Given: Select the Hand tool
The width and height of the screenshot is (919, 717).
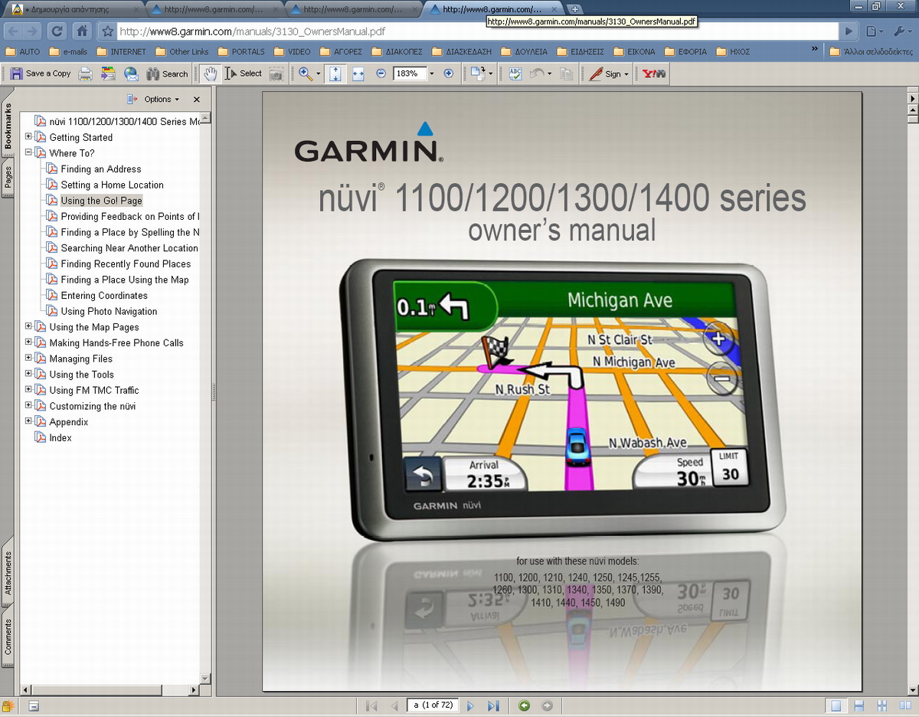Looking at the screenshot, I should [x=209, y=74].
